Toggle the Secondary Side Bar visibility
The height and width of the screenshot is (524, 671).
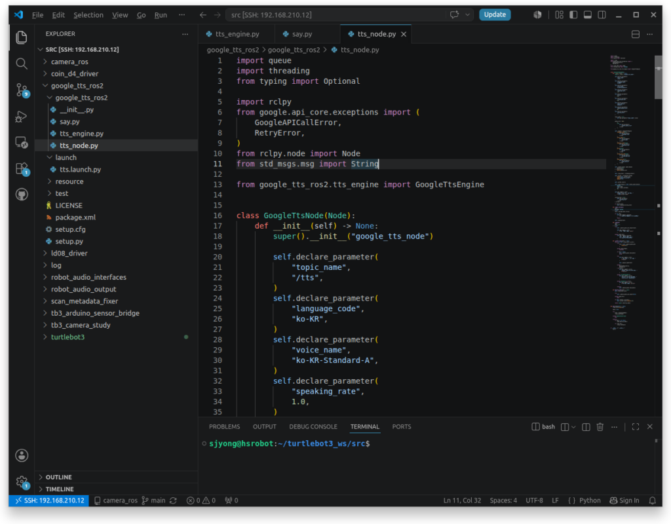[602, 14]
